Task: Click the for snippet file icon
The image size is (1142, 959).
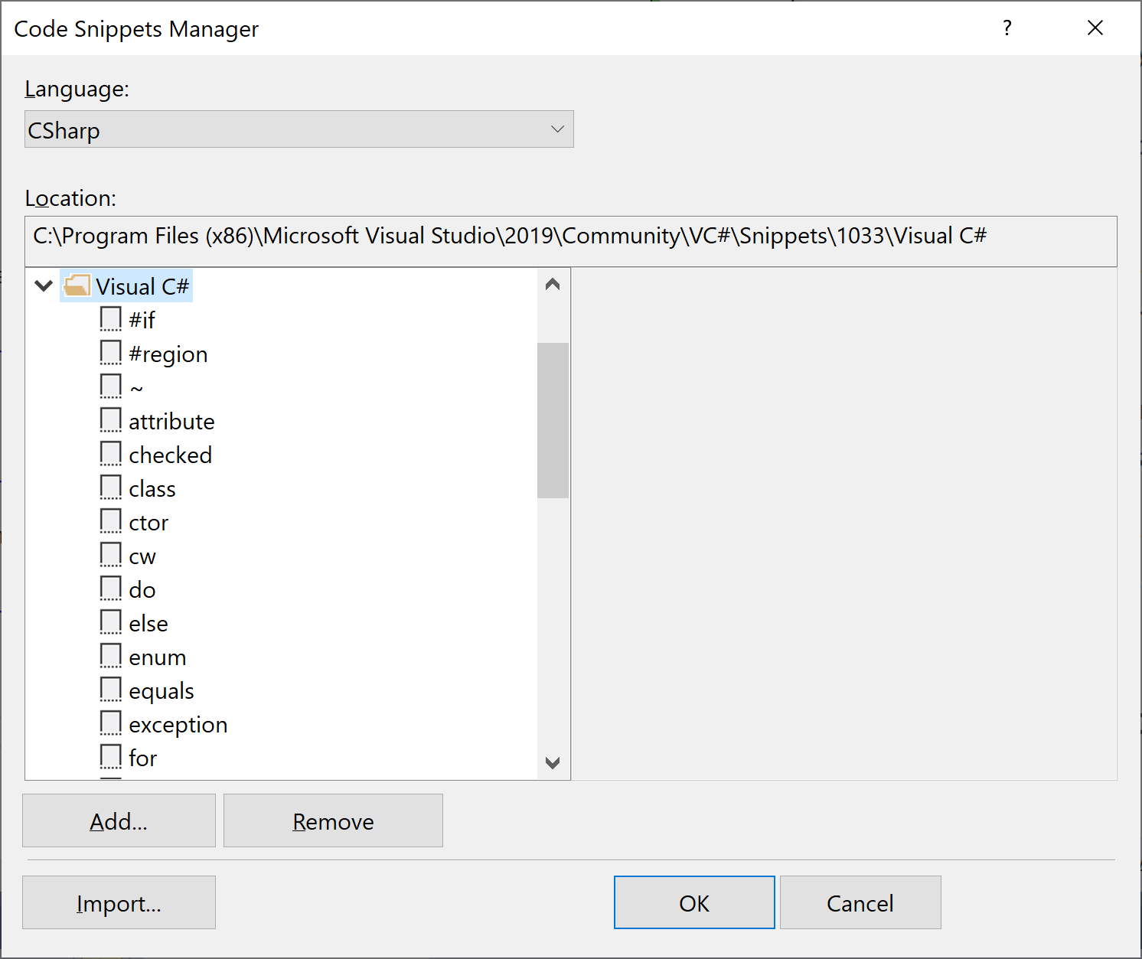Action: point(111,757)
